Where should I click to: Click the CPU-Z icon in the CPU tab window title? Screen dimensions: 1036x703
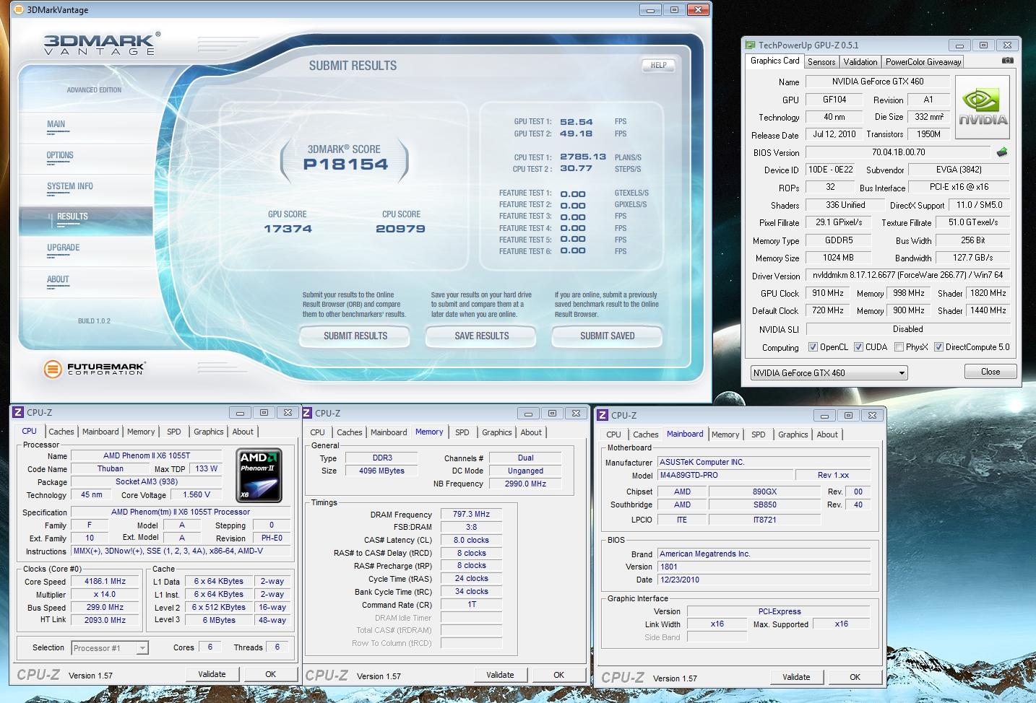(x=18, y=412)
